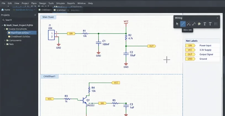Click the T text tool beside the port icon
This screenshot has width=225, height=116.
pos(205,24)
